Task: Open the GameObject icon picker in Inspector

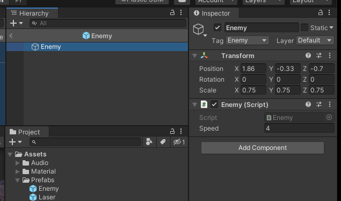Action: tap(200, 30)
